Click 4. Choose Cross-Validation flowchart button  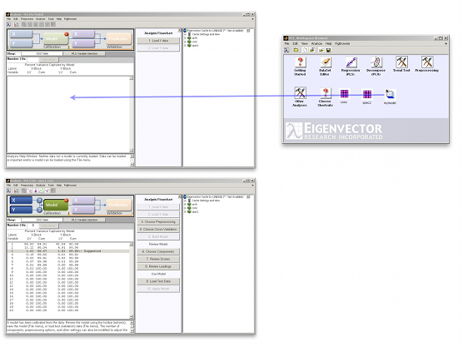(158, 229)
